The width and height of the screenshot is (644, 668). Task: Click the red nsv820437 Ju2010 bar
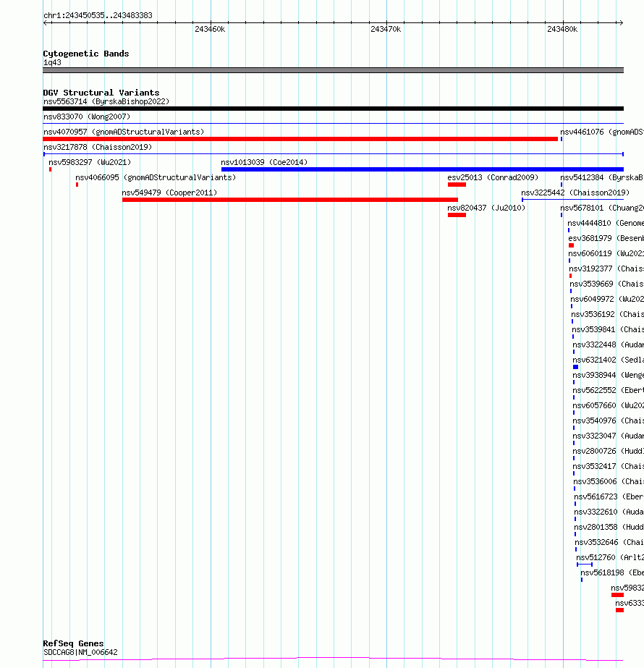[457, 215]
